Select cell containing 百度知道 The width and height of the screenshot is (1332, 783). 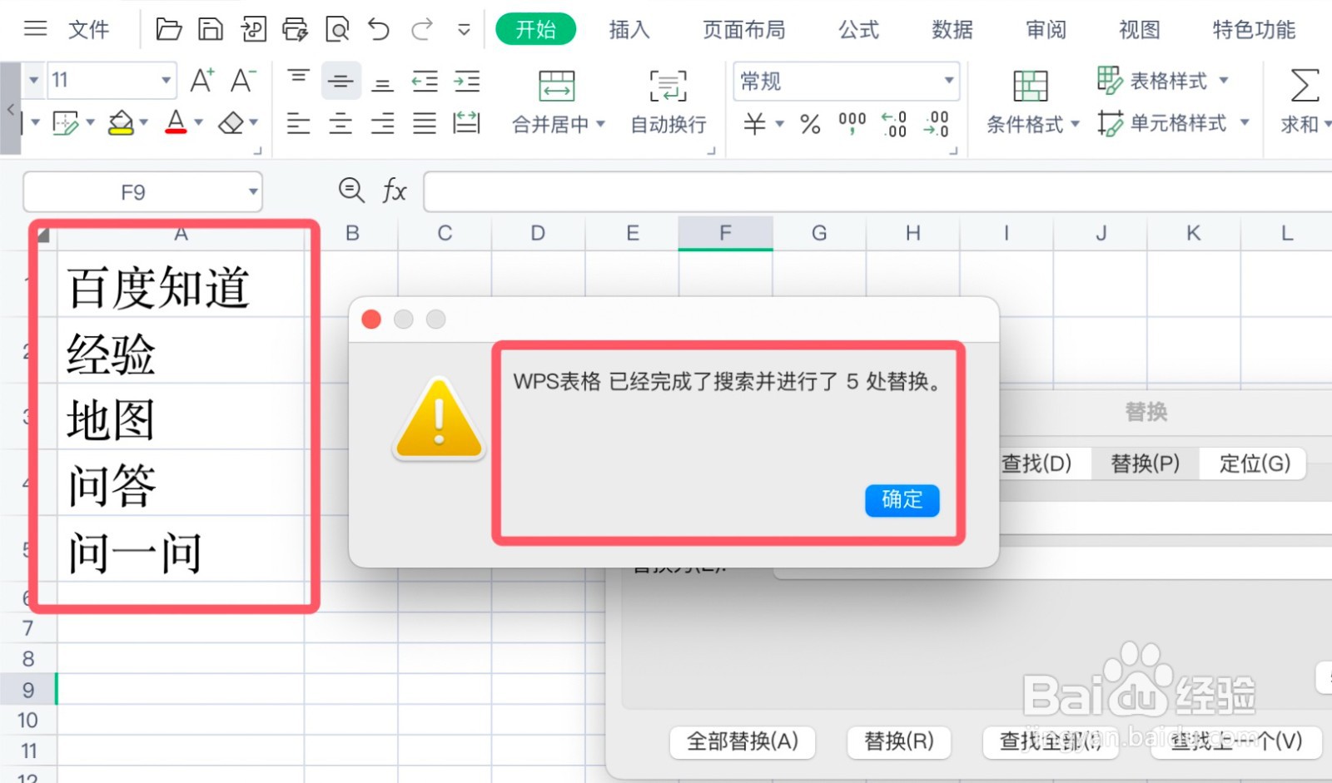click(181, 285)
